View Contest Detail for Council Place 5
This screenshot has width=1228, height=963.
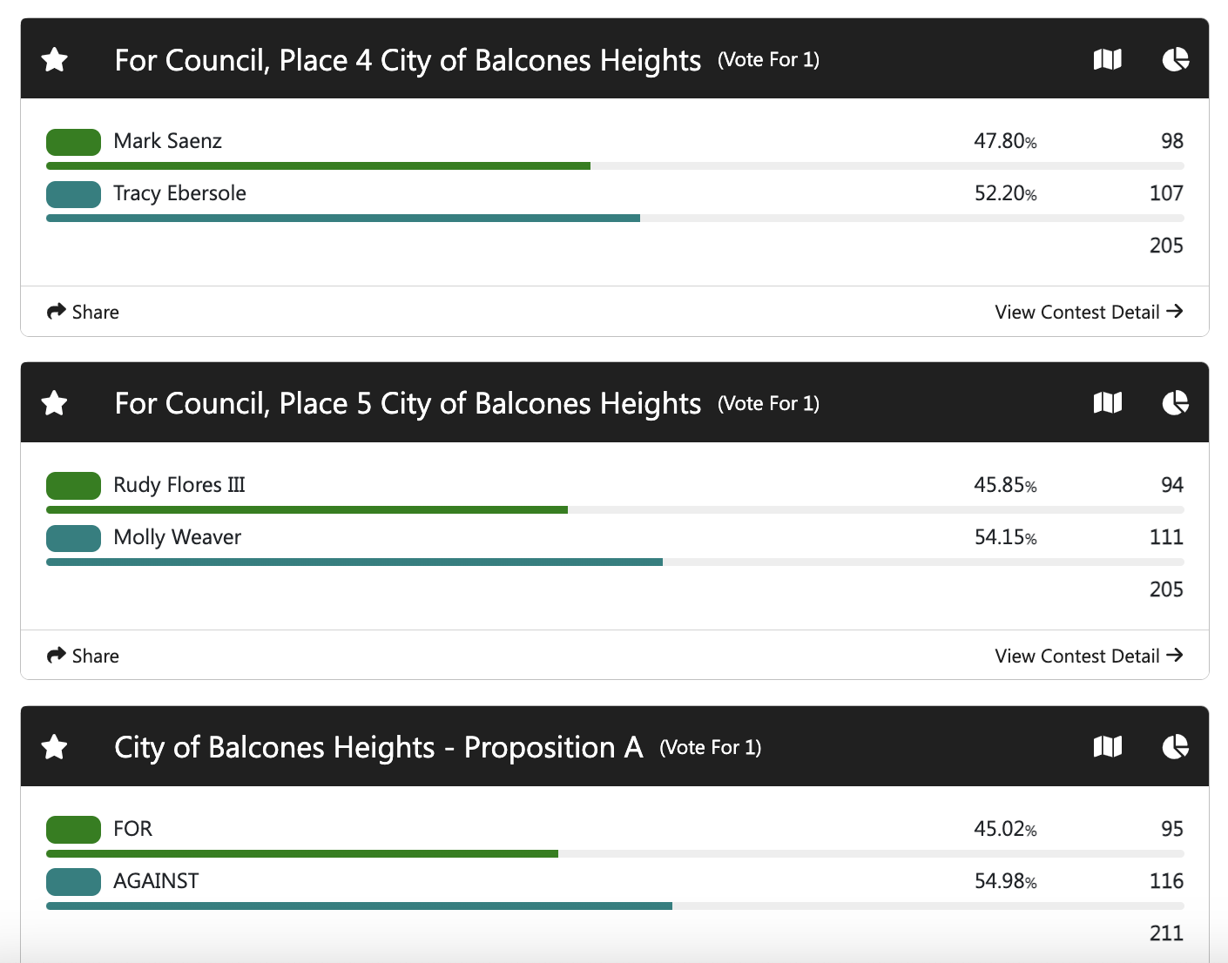1088,656
